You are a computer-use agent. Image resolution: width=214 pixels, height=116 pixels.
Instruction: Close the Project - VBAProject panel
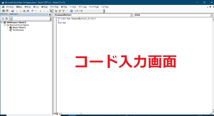pyautogui.click(x=50, y=14)
